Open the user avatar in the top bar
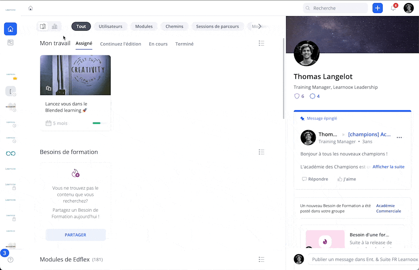Screen dimensions: 419x270 [x=409, y=8]
